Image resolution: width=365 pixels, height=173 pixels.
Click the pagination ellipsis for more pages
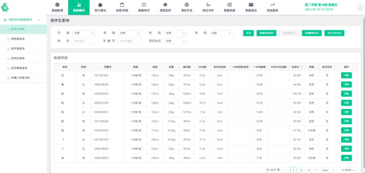[316, 170]
